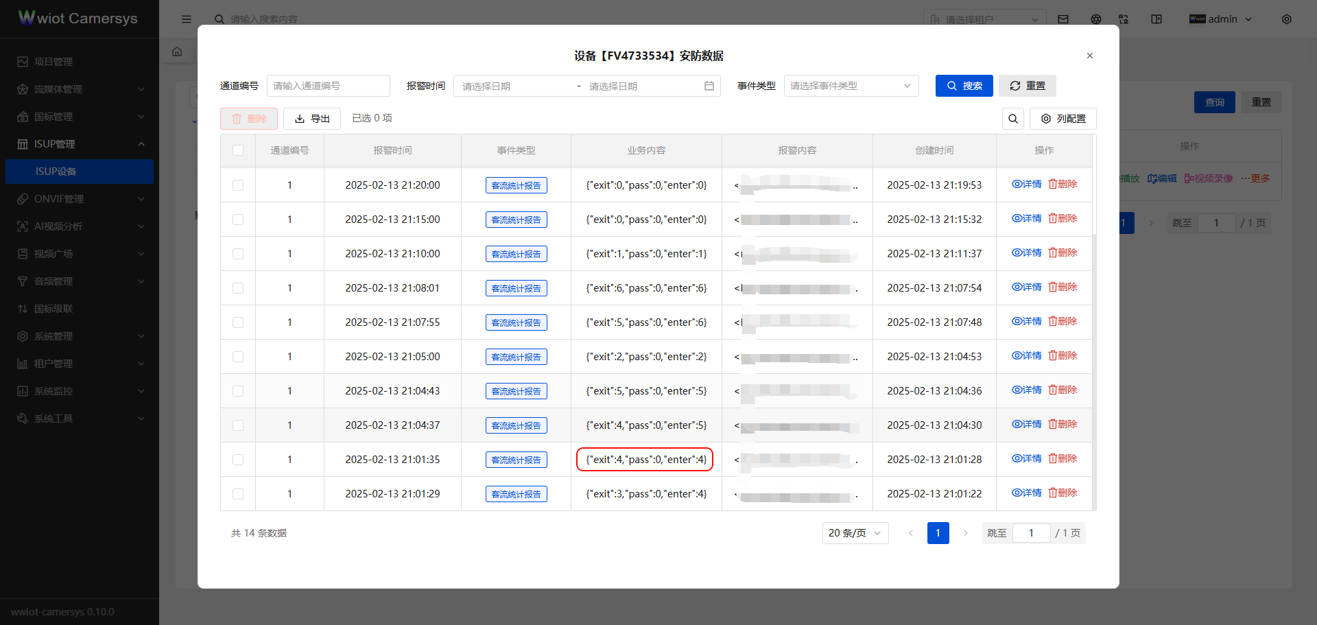Check the row with alarm time 21:10:00

point(238,254)
